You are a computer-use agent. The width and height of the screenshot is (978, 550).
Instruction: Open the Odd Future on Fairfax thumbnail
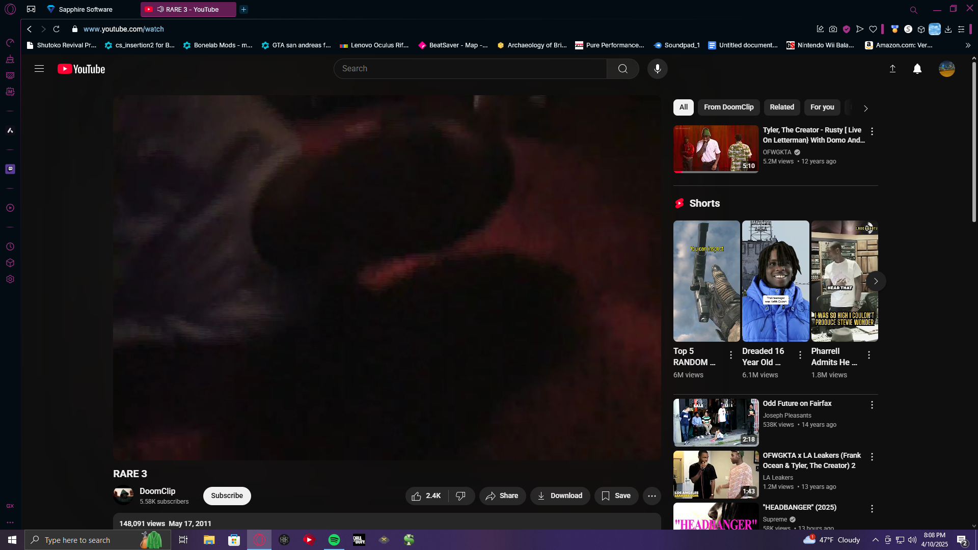pos(716,422)
